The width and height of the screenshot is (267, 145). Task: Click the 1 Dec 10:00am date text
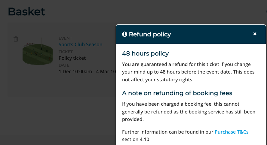pyautogui.click(x=75, y=71)
